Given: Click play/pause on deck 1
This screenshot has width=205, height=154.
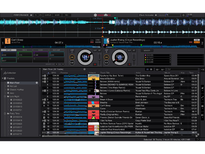Looking at the screenshot, I should [x=72, y=63].
